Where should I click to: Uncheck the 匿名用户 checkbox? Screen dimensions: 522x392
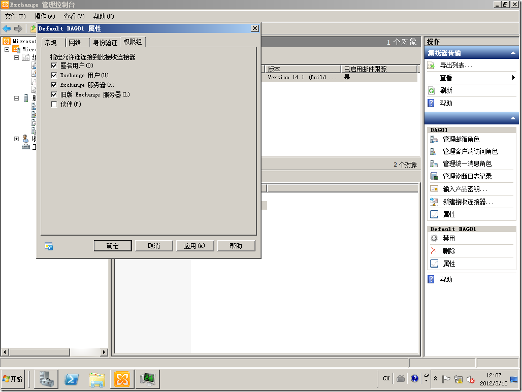(54, 66)
